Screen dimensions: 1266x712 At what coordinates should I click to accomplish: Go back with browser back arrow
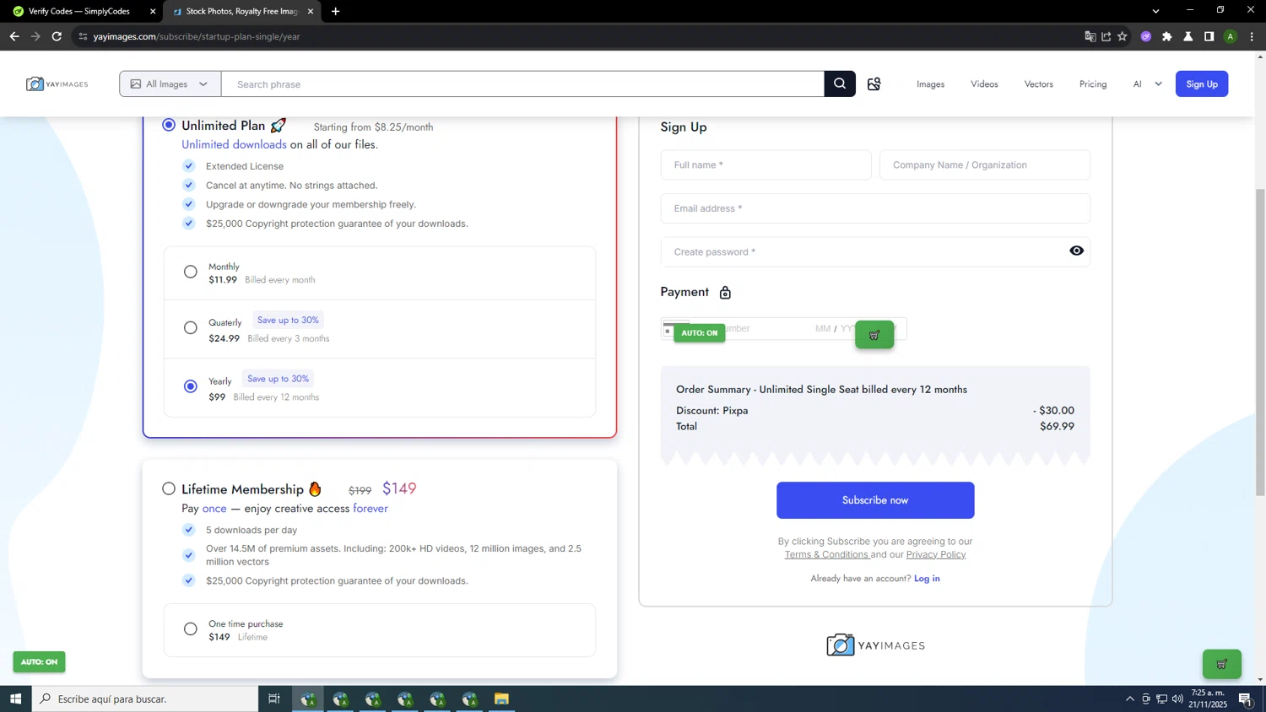(14, 36)
